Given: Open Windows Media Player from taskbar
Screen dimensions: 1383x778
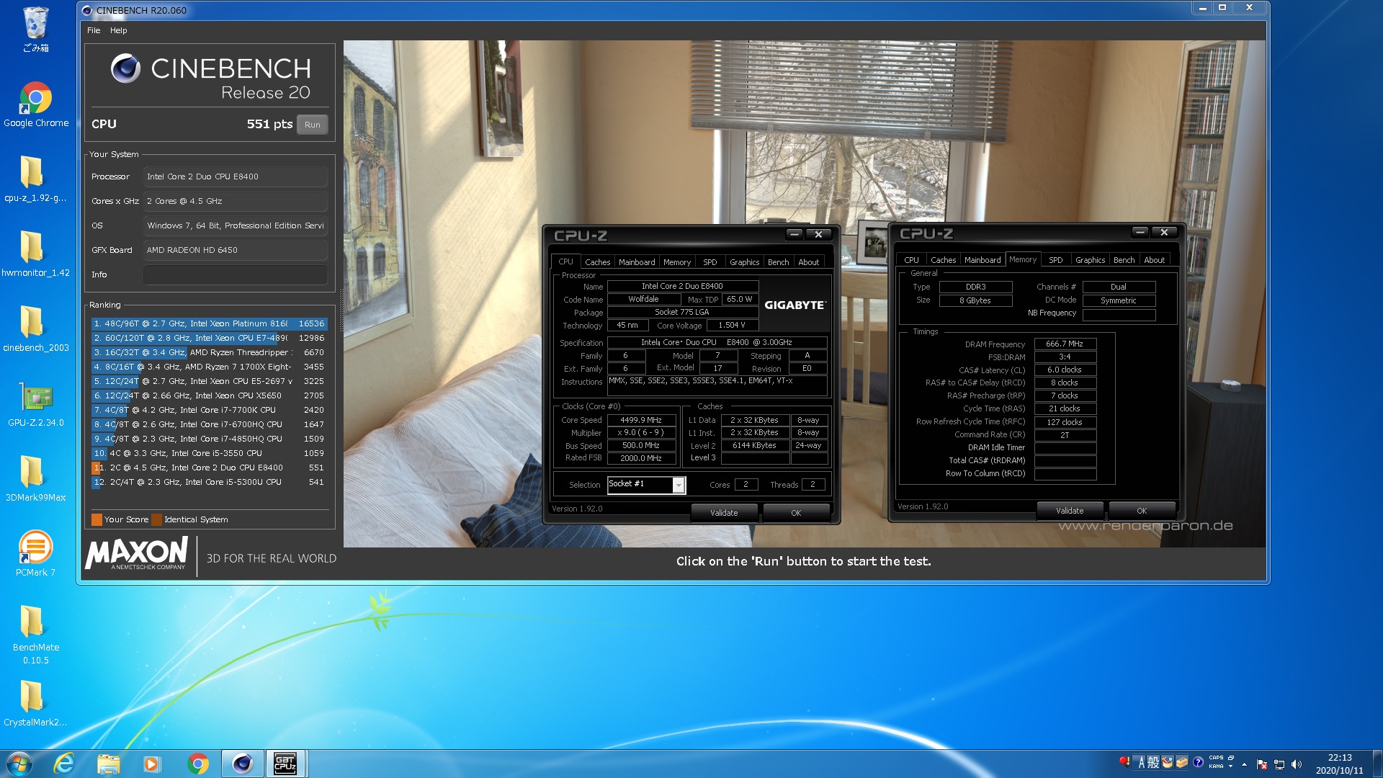Looking at the screenshot, I should [151, 764].
